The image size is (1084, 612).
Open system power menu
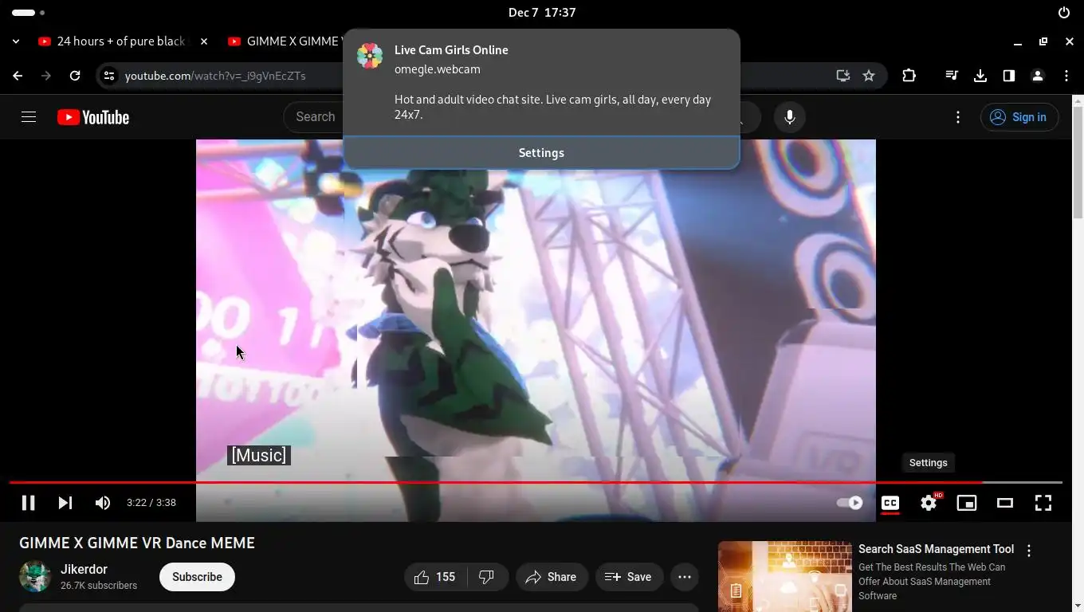[1064, 13]
